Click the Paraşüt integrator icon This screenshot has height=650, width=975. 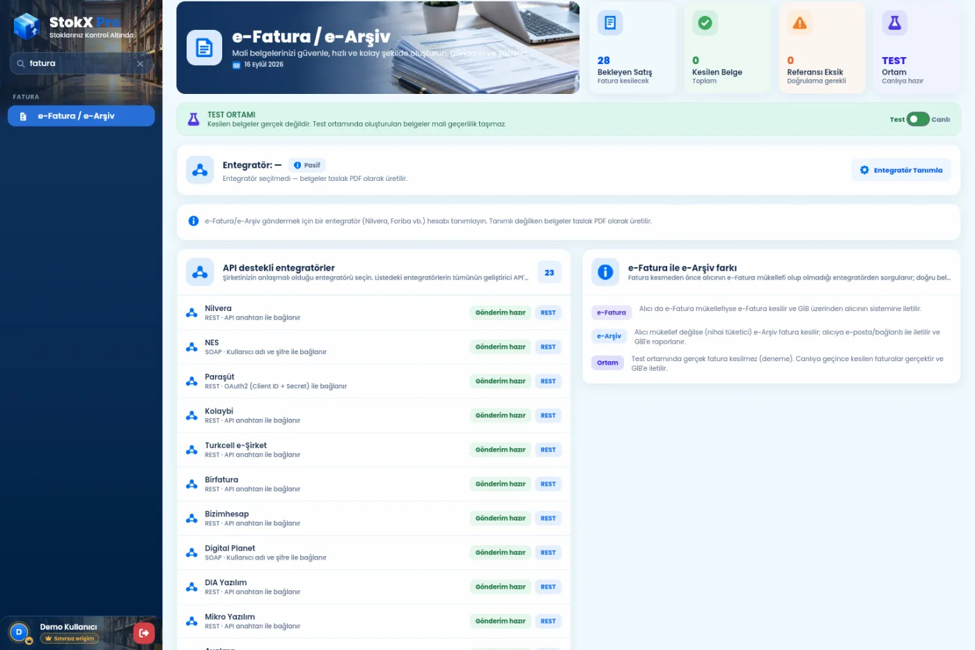point(192,381)
